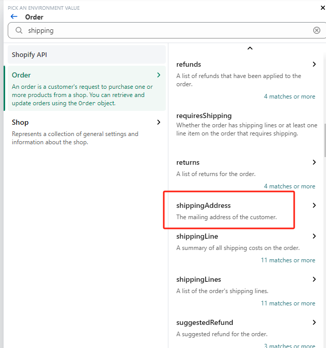Clear the shipping search text
This screenshot has height=348, width=326.
click(316, 30)
